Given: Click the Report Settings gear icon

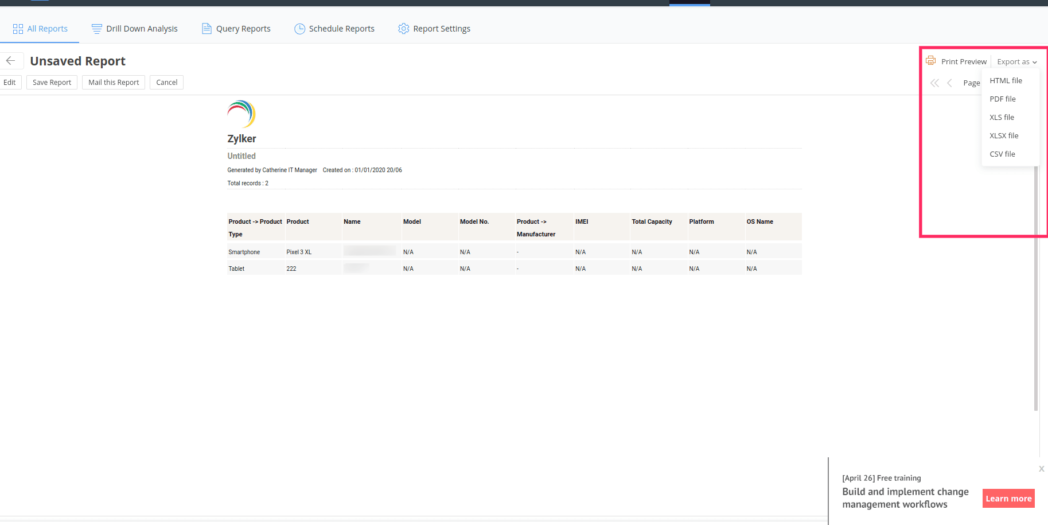Looking at the screenshot, I should pos(404,29).
